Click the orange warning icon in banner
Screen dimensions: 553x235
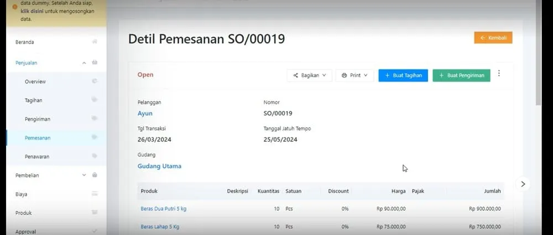click(15, 7)
